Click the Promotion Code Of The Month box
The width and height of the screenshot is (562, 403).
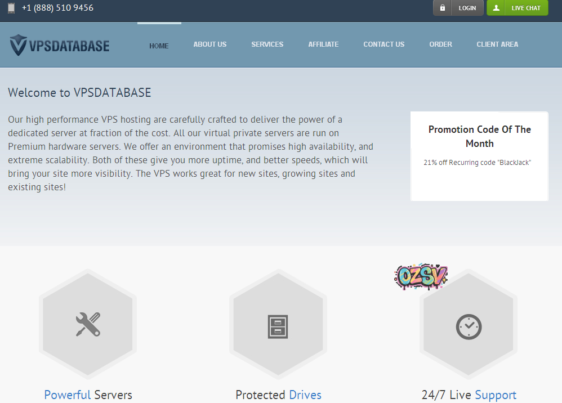[x=479, y=156]
